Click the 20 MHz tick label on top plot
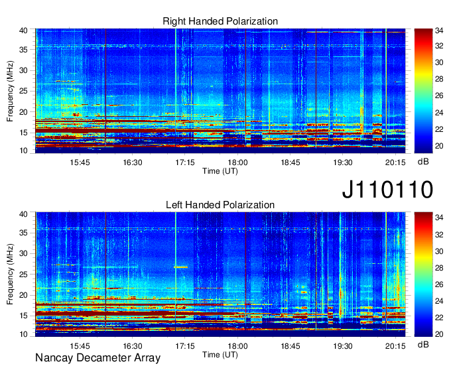Viewport: 451px width, 366px height. 23,112
